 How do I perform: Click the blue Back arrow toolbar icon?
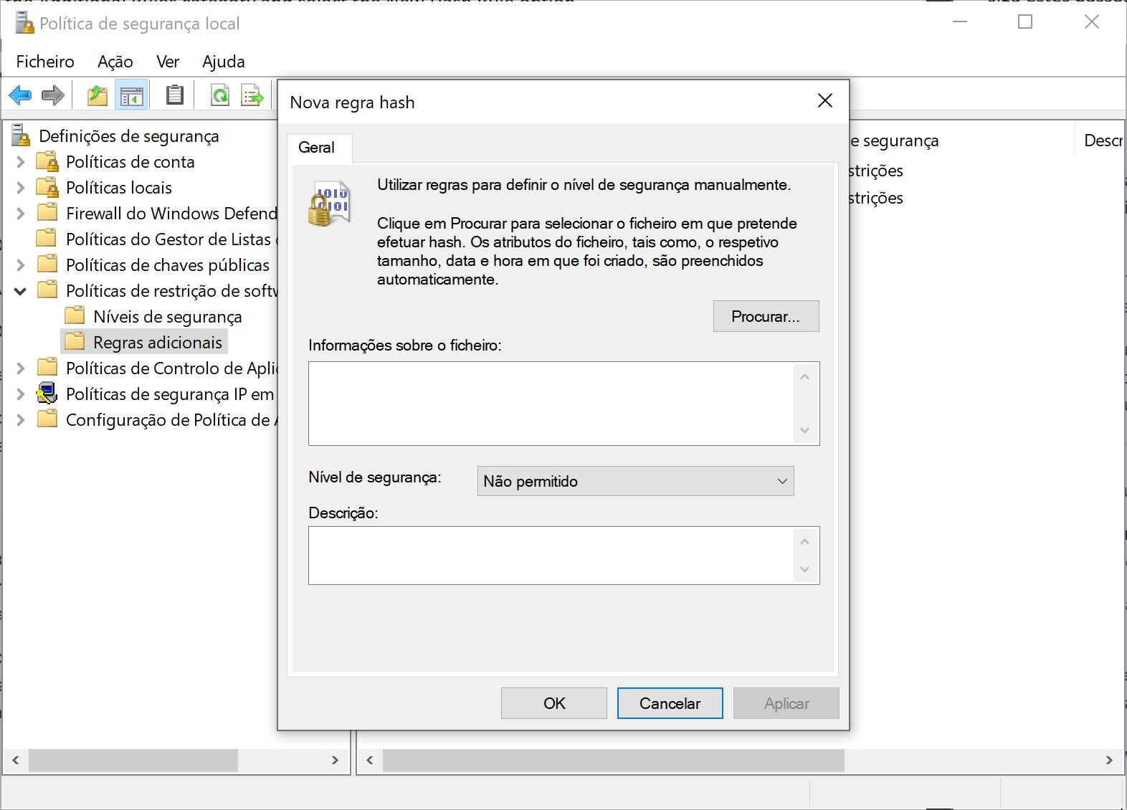click(x=20, y=95)
